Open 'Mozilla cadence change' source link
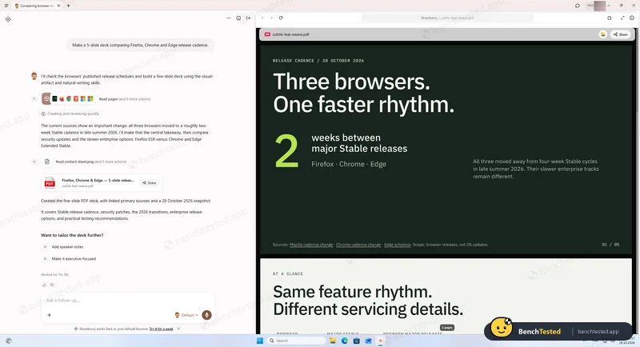Viewport: 640px width, 347px height. (311, 245)
